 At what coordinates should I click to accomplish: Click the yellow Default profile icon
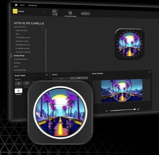click(x=15, y=11)
